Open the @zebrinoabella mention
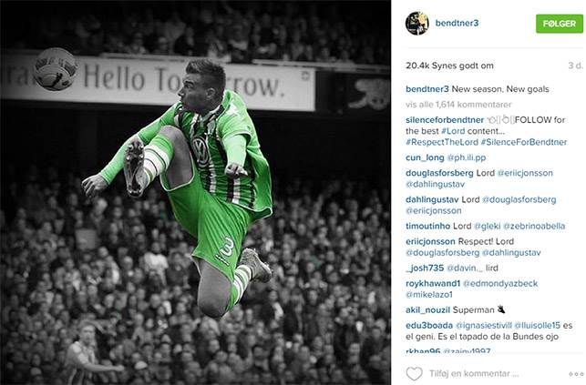Image resolution: width=586 pixels, height=385 pixels. coord(534,226)
